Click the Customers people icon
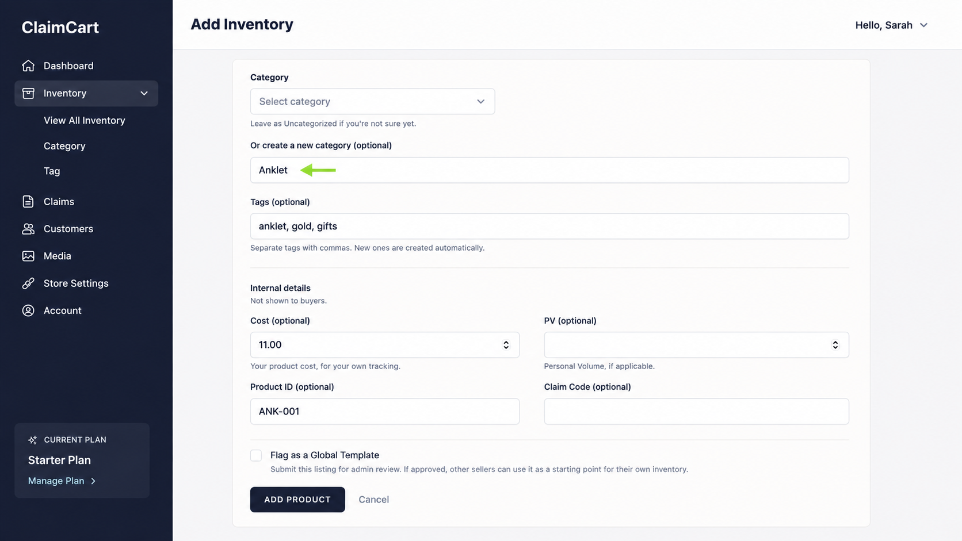This screenshot has height=541, width=962. pyautogui.click(x=28, y=229)
